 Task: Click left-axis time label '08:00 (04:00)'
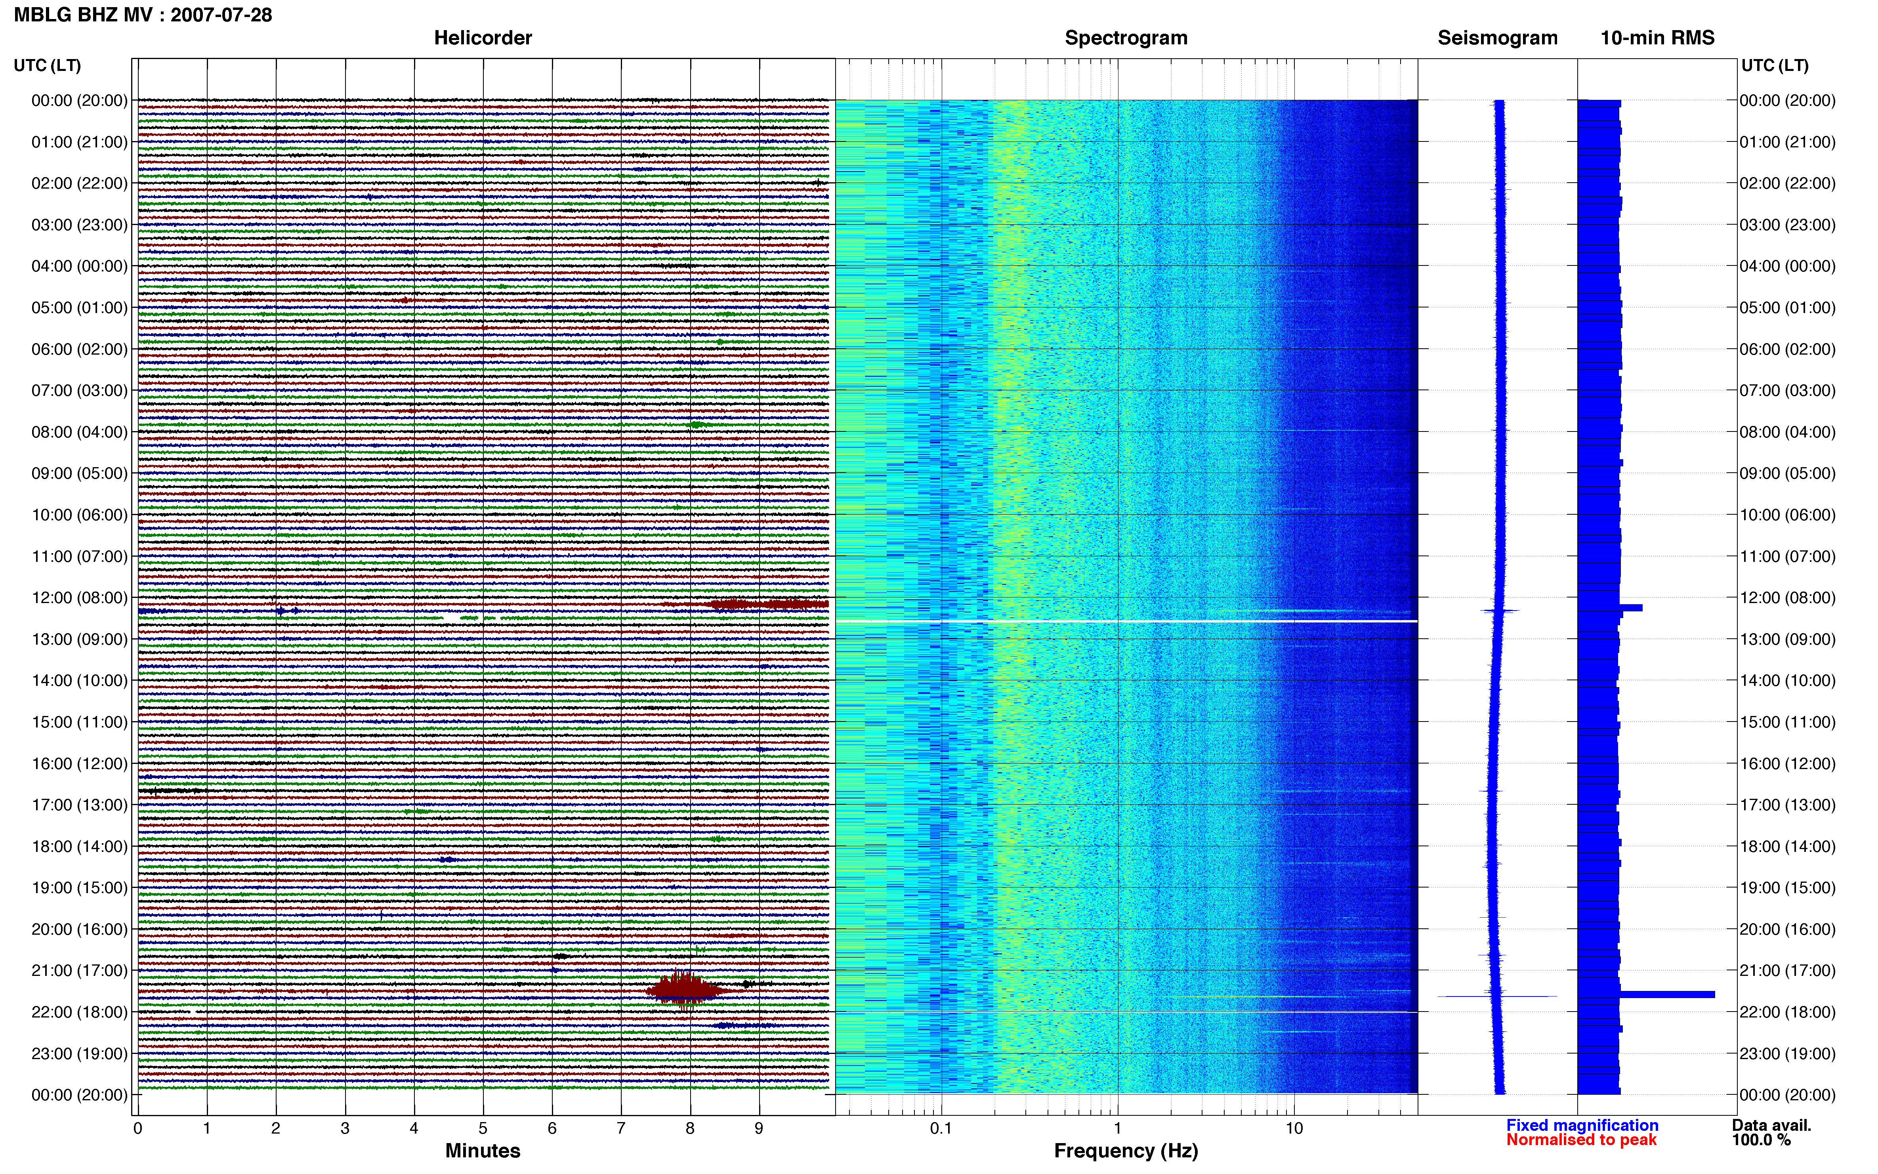[79, 432]
